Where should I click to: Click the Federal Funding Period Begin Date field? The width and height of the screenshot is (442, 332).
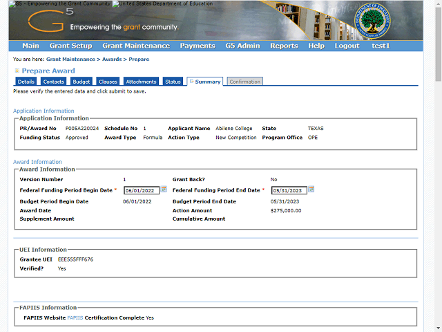(x=141, y=190)
